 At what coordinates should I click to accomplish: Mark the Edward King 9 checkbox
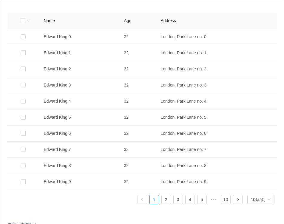tap(23, 182)
